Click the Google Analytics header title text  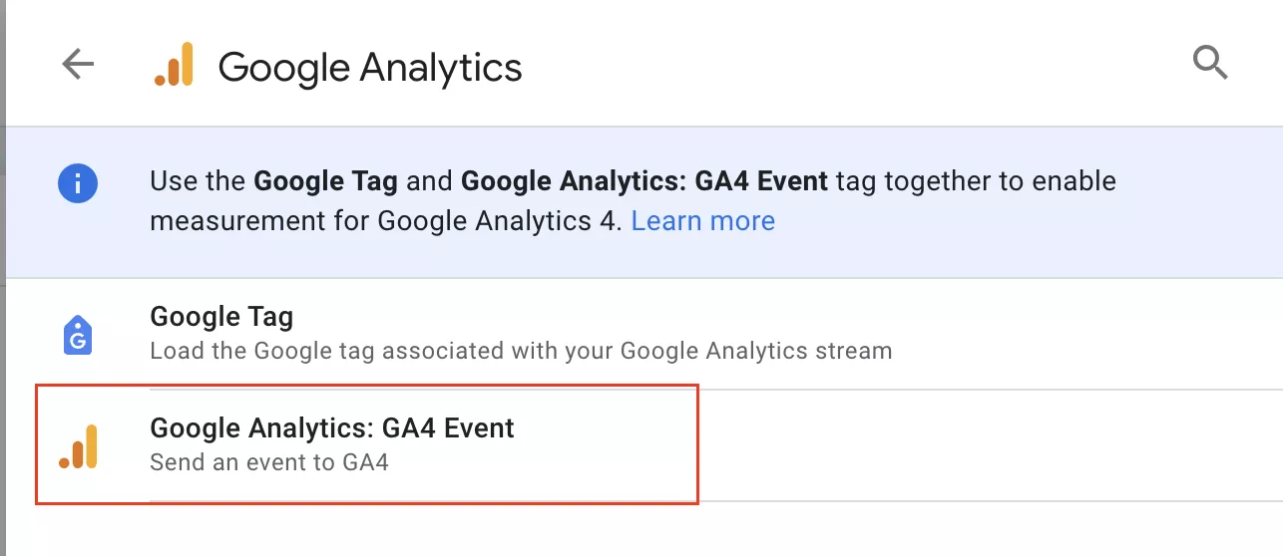pos(370,68)
